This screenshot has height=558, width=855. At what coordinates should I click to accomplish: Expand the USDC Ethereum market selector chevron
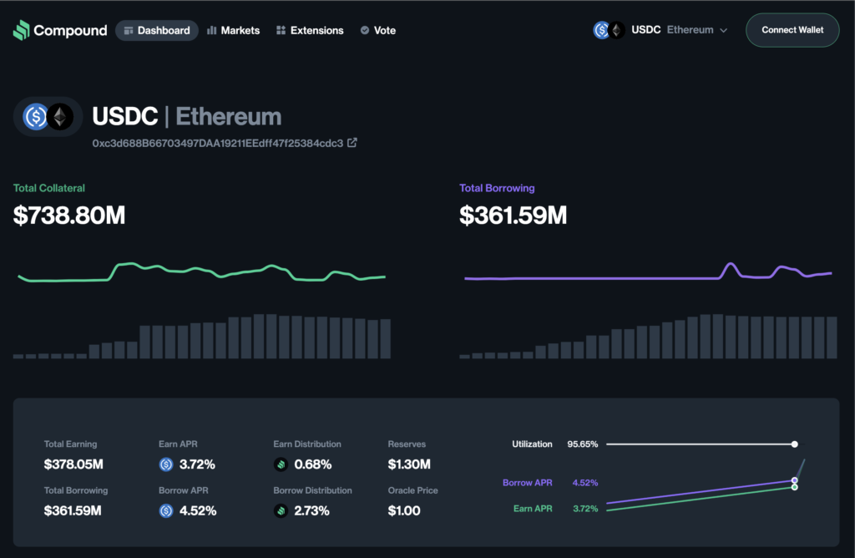(x=724, y=31)
